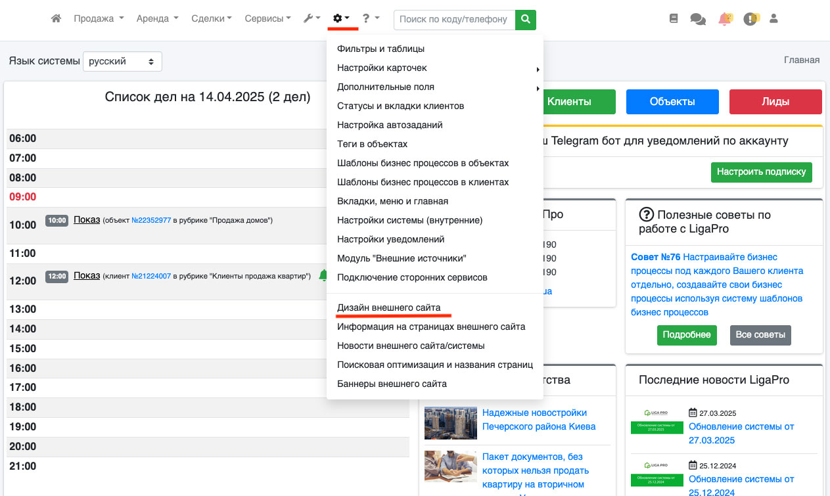Open the question mark help menu
The image size is (830, 496).
[x=371, y=19]
